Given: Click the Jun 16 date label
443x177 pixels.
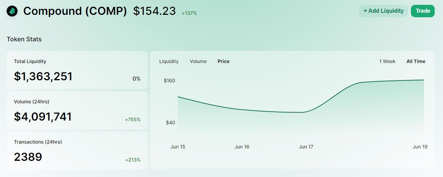Looking at the screenshot, I should click(242, 147).
